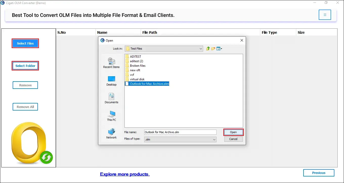Click the File Type column header
Viewport: 344px width, 183px height.
(x=278, y=32)
